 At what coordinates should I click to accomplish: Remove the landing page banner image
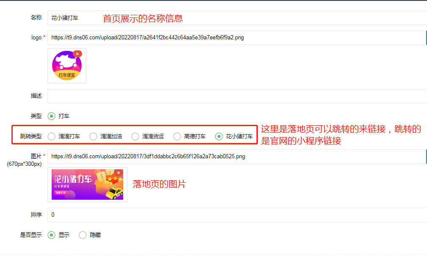(x=118, y=173)
